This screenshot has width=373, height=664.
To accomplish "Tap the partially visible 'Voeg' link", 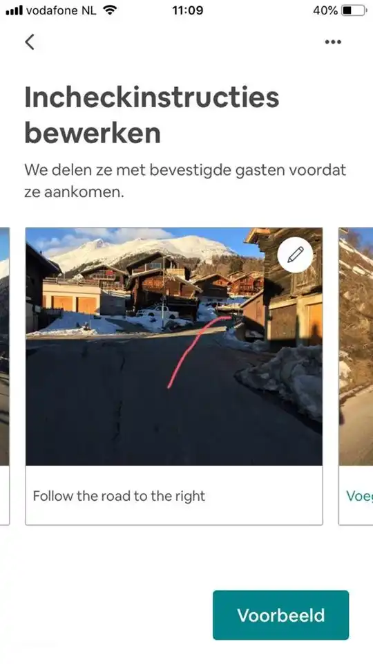I will coord(359,495).
